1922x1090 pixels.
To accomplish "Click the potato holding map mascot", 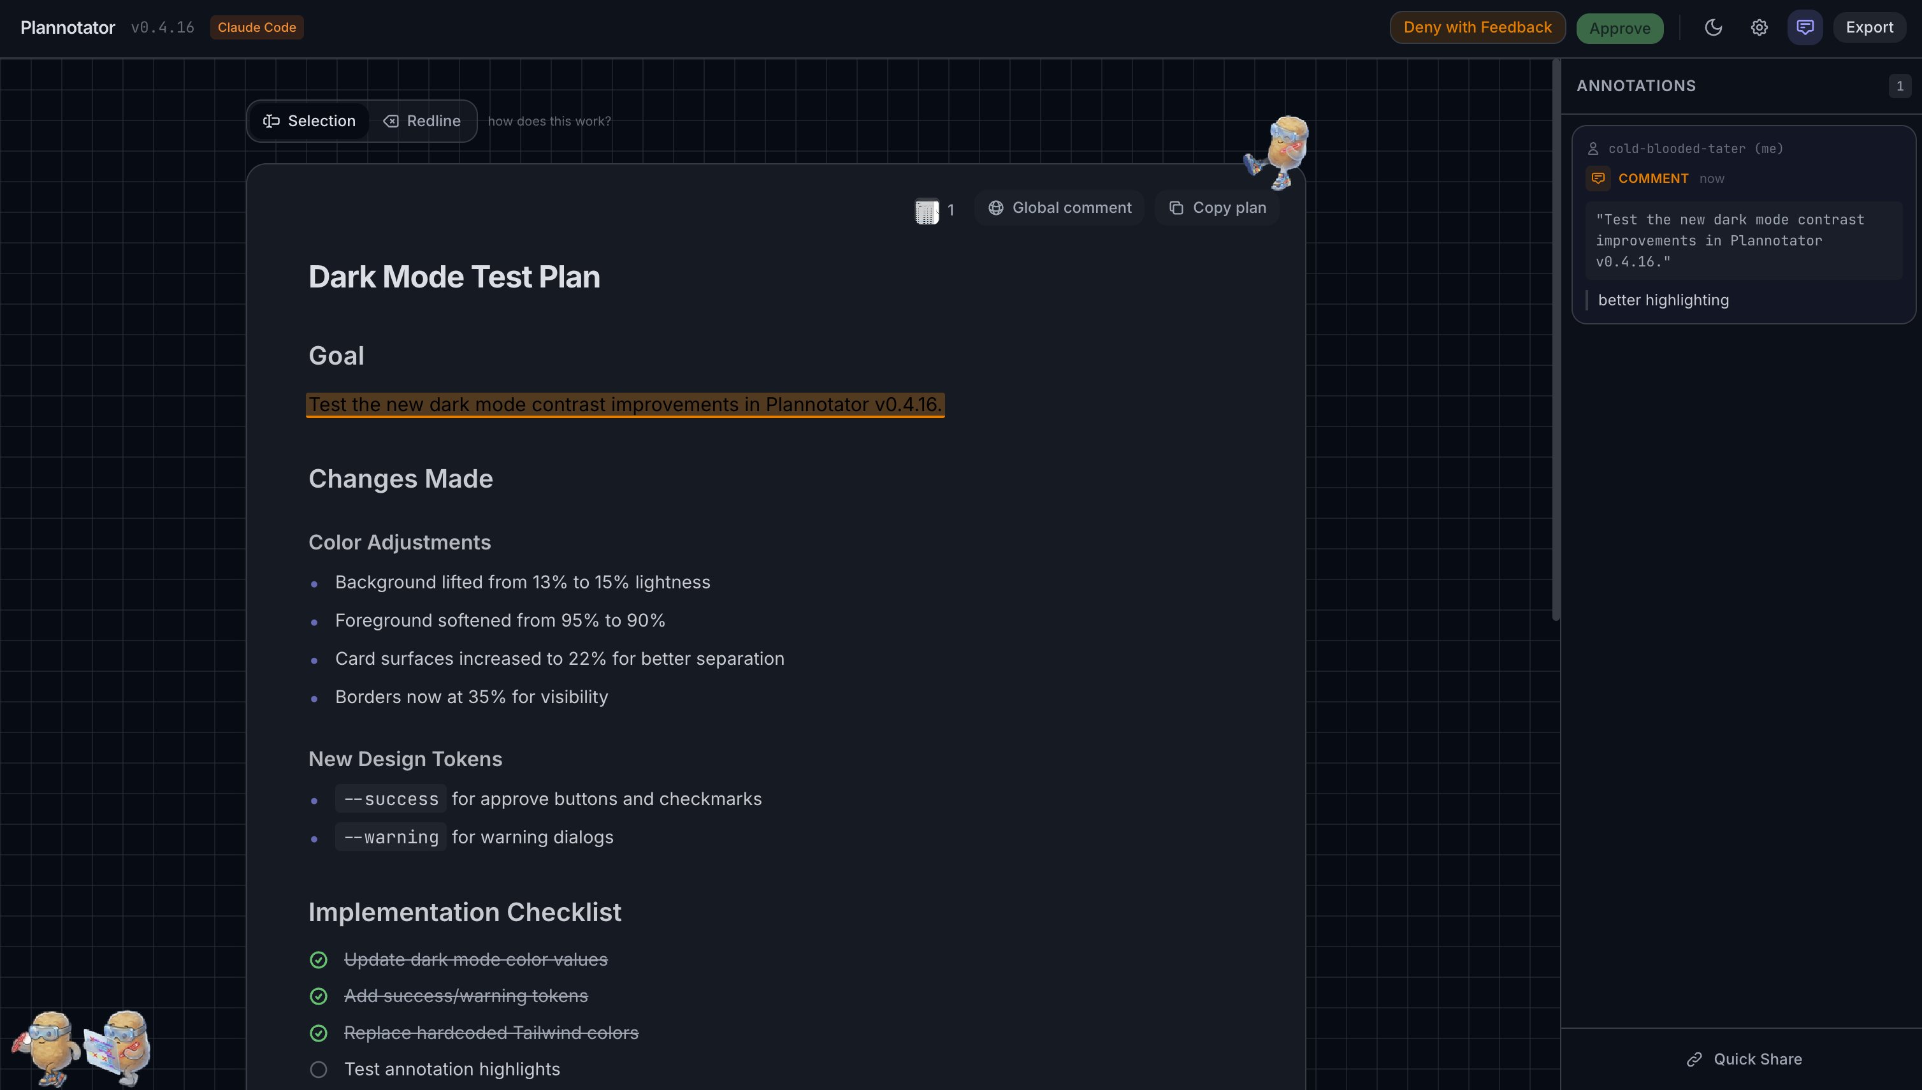I will (119, 1047).
